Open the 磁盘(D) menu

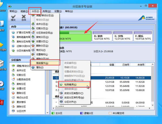pyautogui.click(x=24, y=11)
